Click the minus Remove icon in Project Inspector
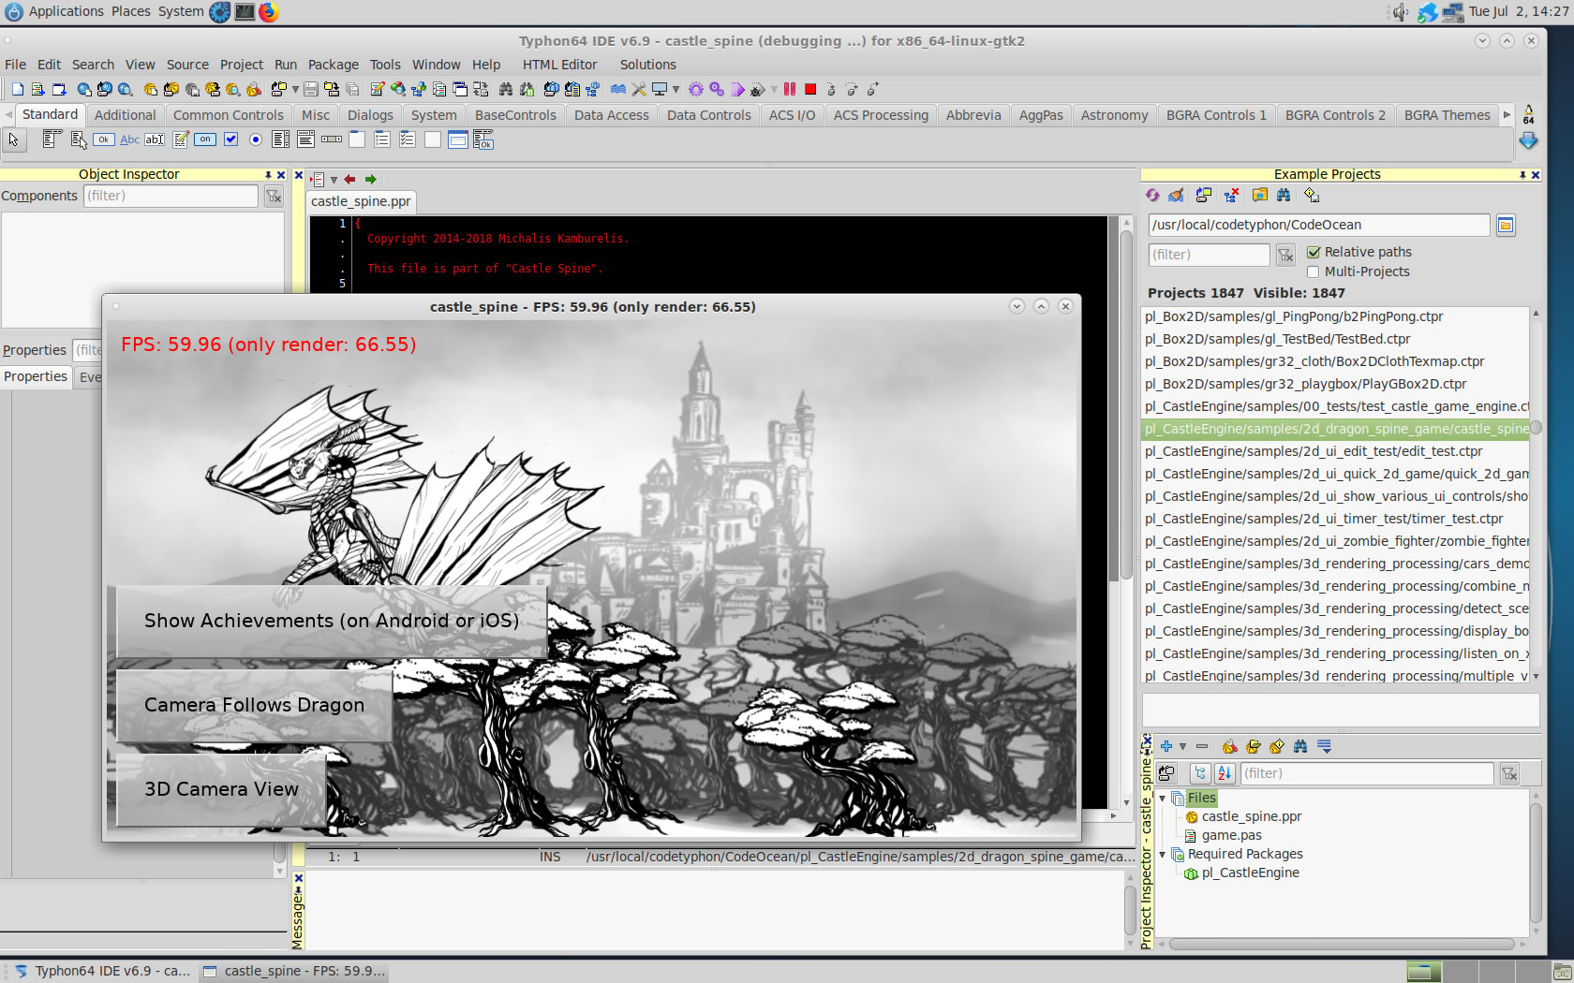1574x983 pixels. [x=1202, y=746]
